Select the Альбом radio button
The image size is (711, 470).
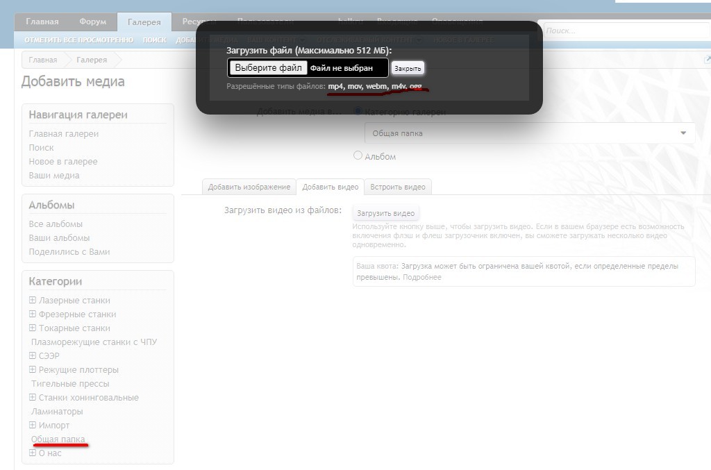pos(358,156)
